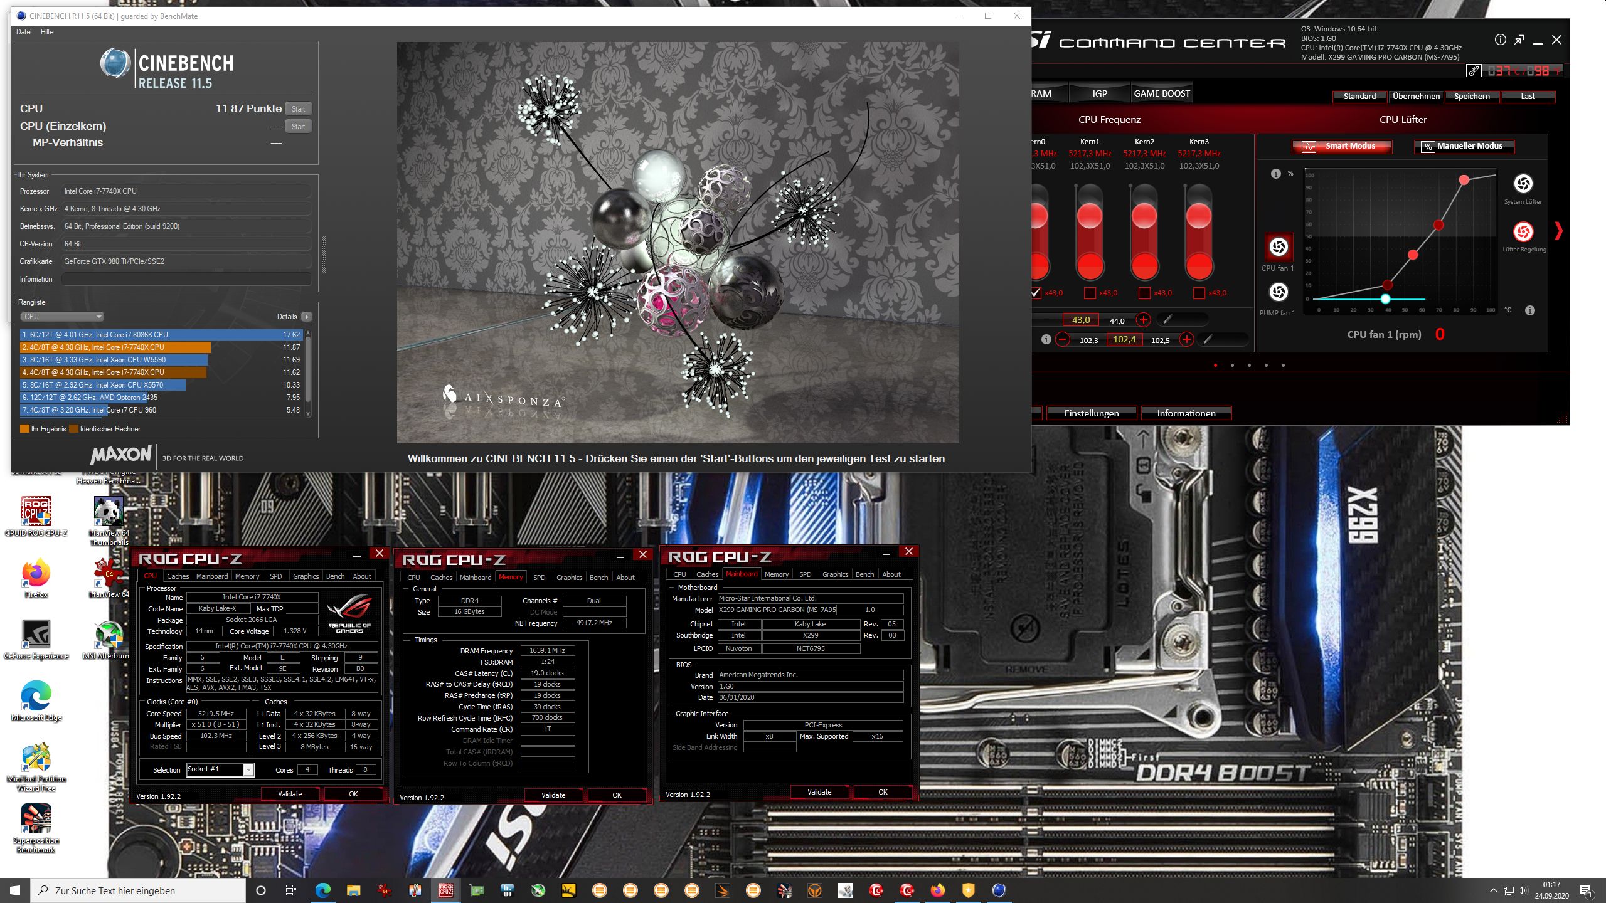Image resolution: width=1606 pixels, height=903 pixels.
Task: Open the notification center in taskbar
Action: click(1586, 890)
